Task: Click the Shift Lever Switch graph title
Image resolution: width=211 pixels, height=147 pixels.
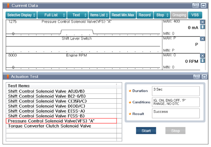Action: click(77, 39)
